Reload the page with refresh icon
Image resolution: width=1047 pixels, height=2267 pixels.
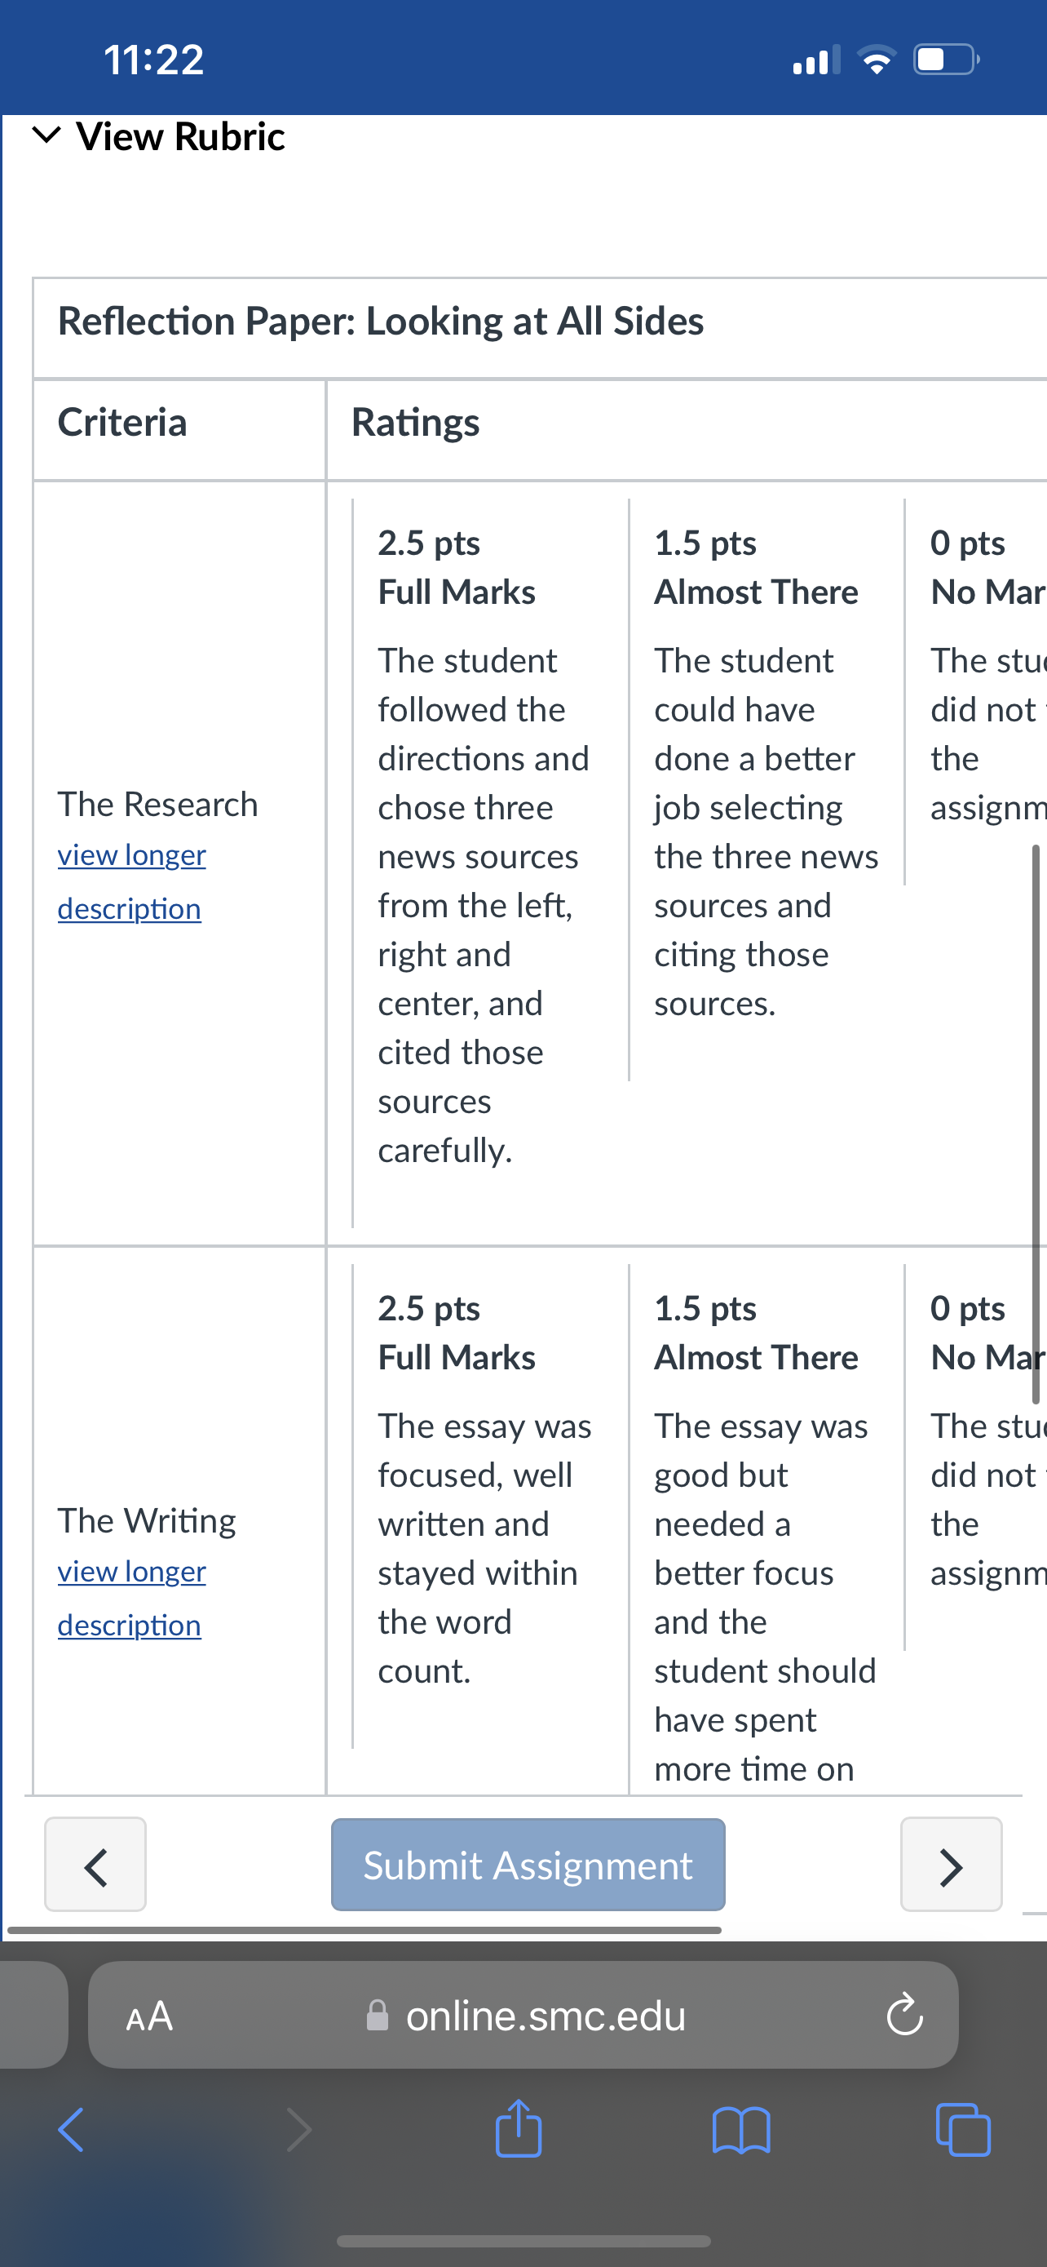904,2016
